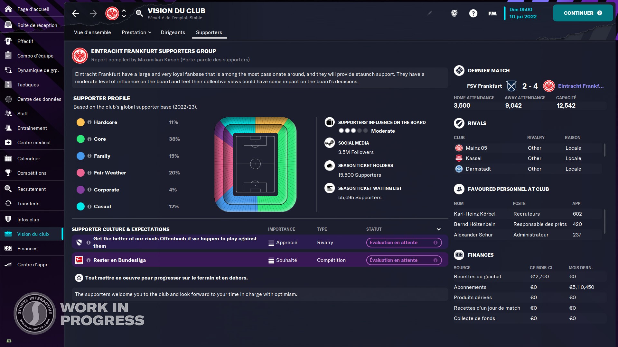Click the Dernier Match crossed swords icon

pos(511,86)
